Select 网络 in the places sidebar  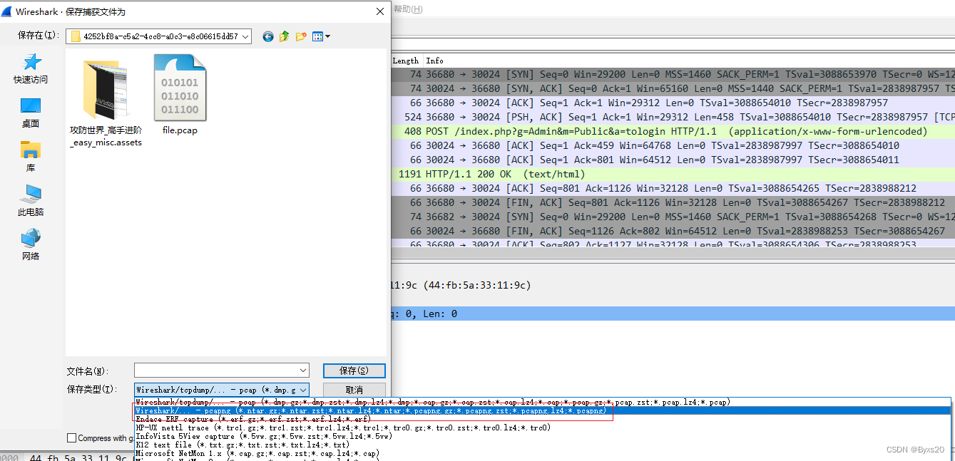coord(31,245)
